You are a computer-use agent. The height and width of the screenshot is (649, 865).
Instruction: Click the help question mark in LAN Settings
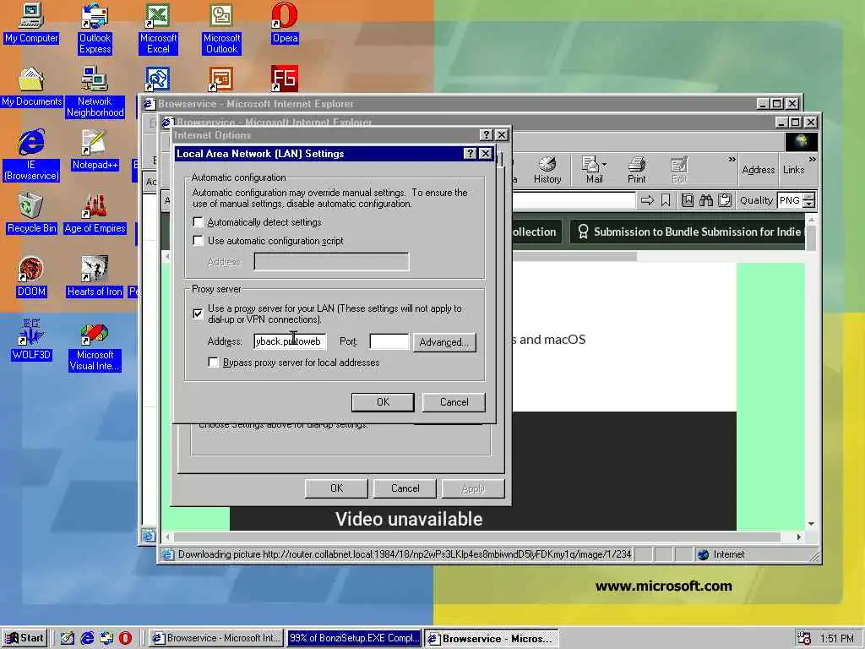470,154
